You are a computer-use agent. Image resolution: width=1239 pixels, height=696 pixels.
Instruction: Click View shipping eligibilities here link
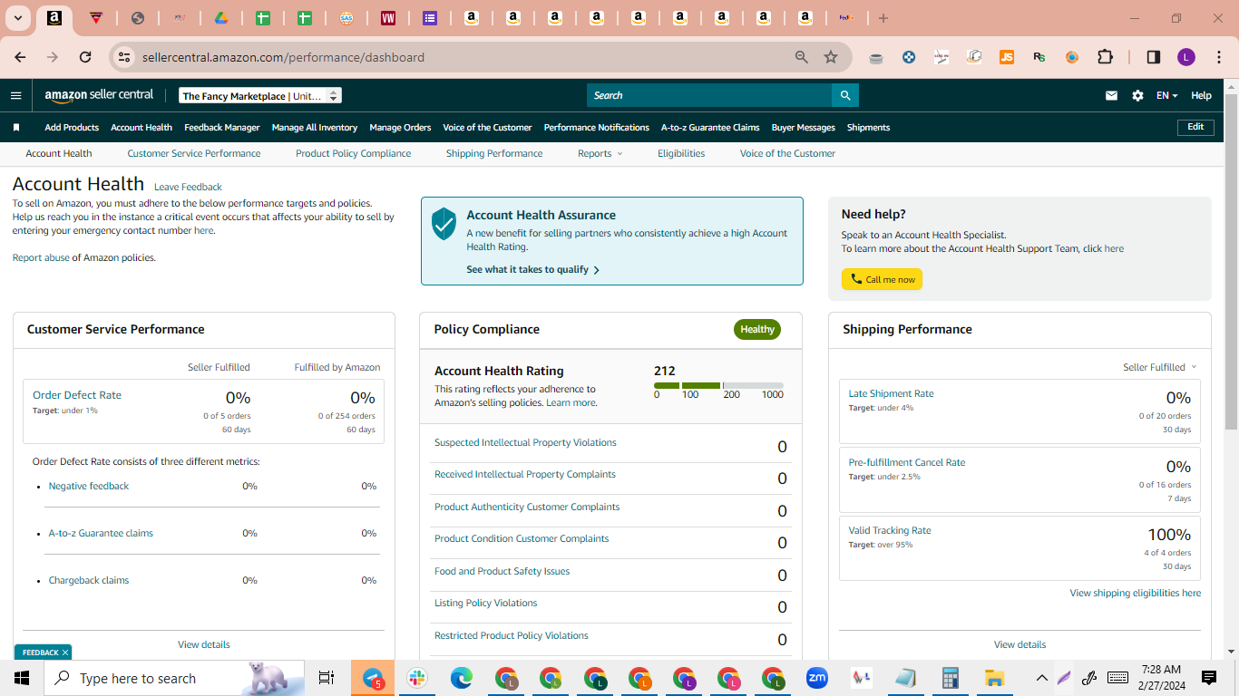click(1135, 594)
